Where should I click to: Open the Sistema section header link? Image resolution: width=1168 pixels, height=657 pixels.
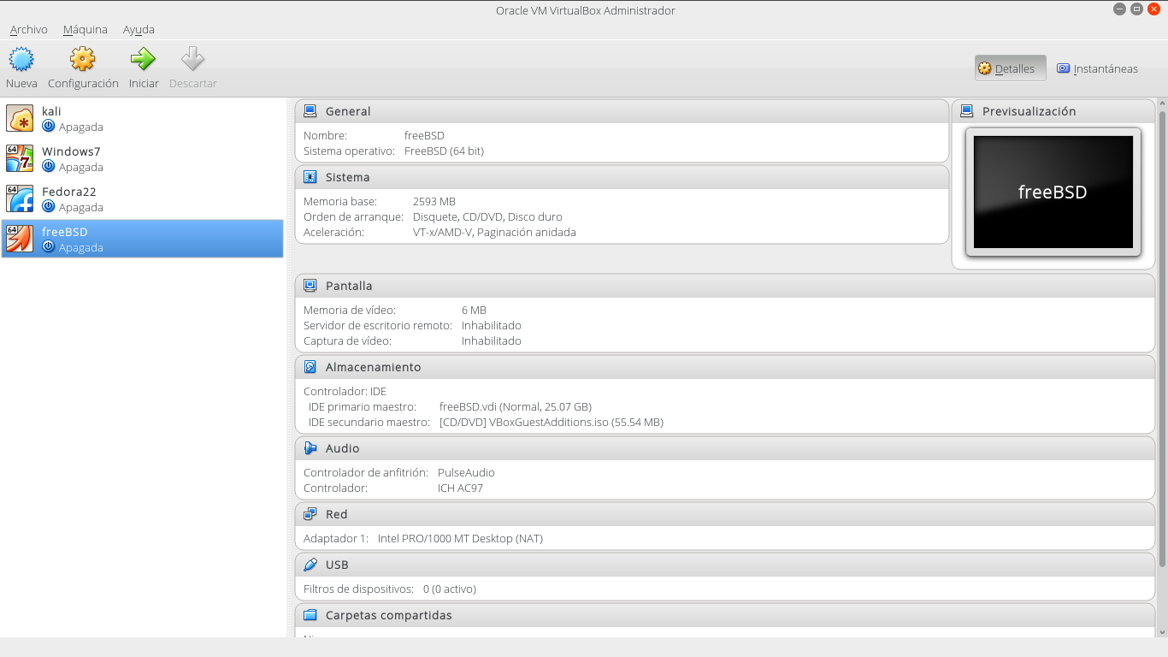point(348,177)
